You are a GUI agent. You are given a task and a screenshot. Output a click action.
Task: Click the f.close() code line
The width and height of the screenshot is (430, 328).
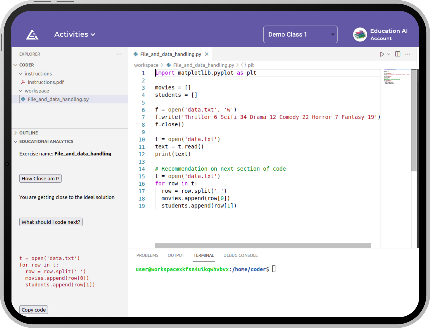click(170, 124)
